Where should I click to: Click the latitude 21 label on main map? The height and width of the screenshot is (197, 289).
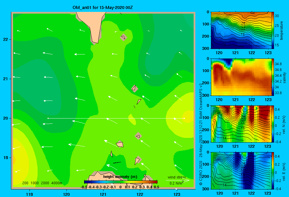(6, 79)
